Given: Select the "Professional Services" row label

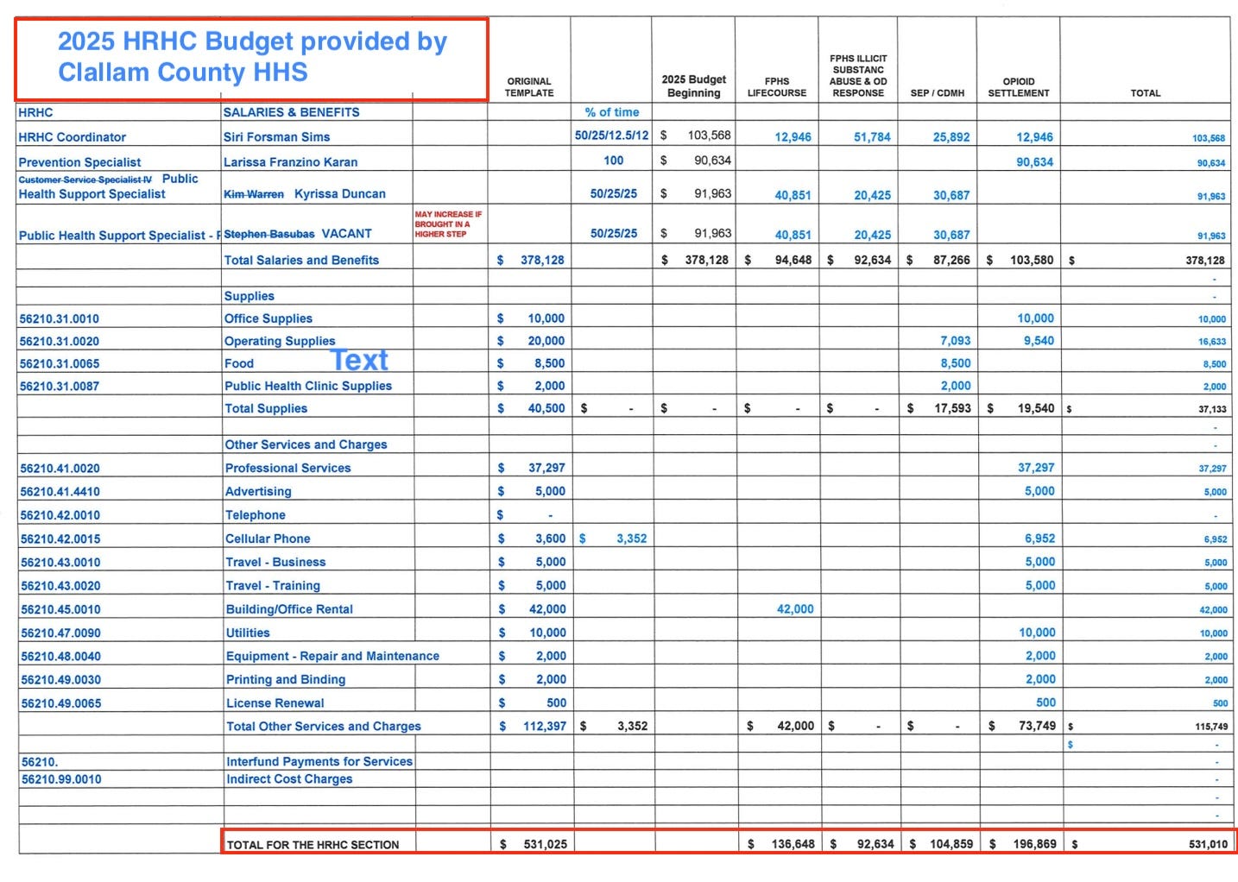Looking at the screenshot, I should click(288, 468).
